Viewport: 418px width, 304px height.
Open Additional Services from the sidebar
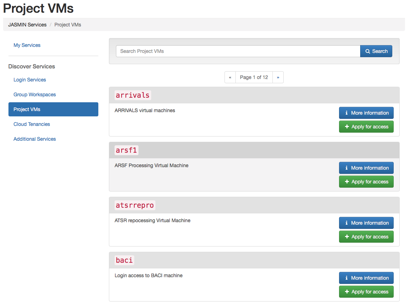pos(34,139)
